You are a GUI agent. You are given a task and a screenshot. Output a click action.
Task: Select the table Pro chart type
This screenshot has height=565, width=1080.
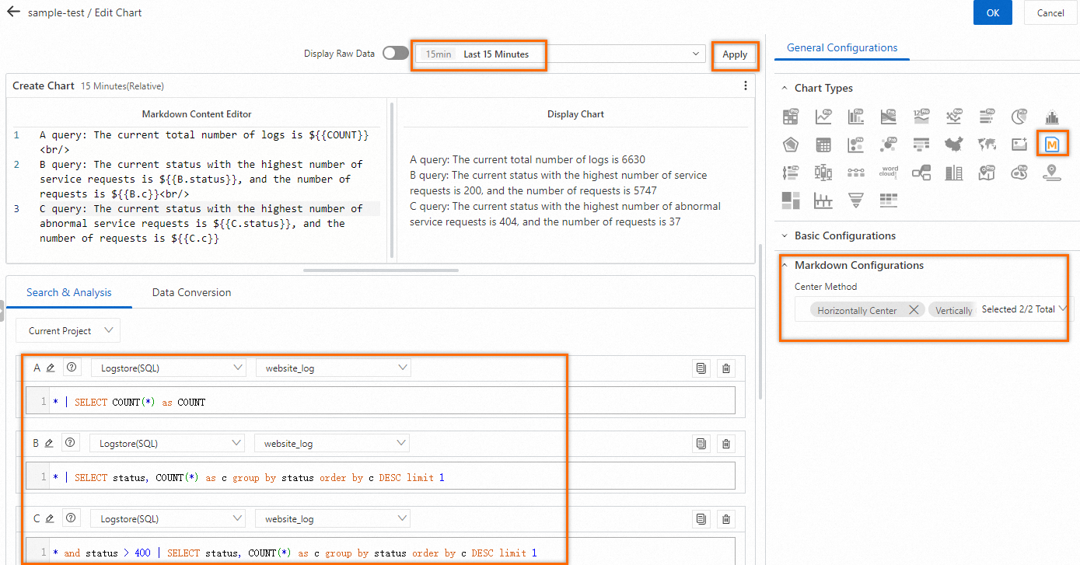[x=791, y=117]
